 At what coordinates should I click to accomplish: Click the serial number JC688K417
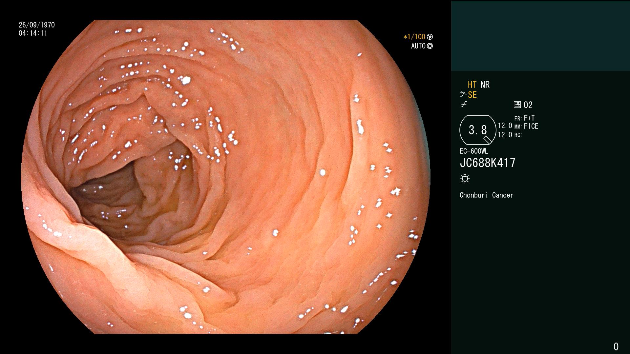pyautogui.click(x=488, y=163)
